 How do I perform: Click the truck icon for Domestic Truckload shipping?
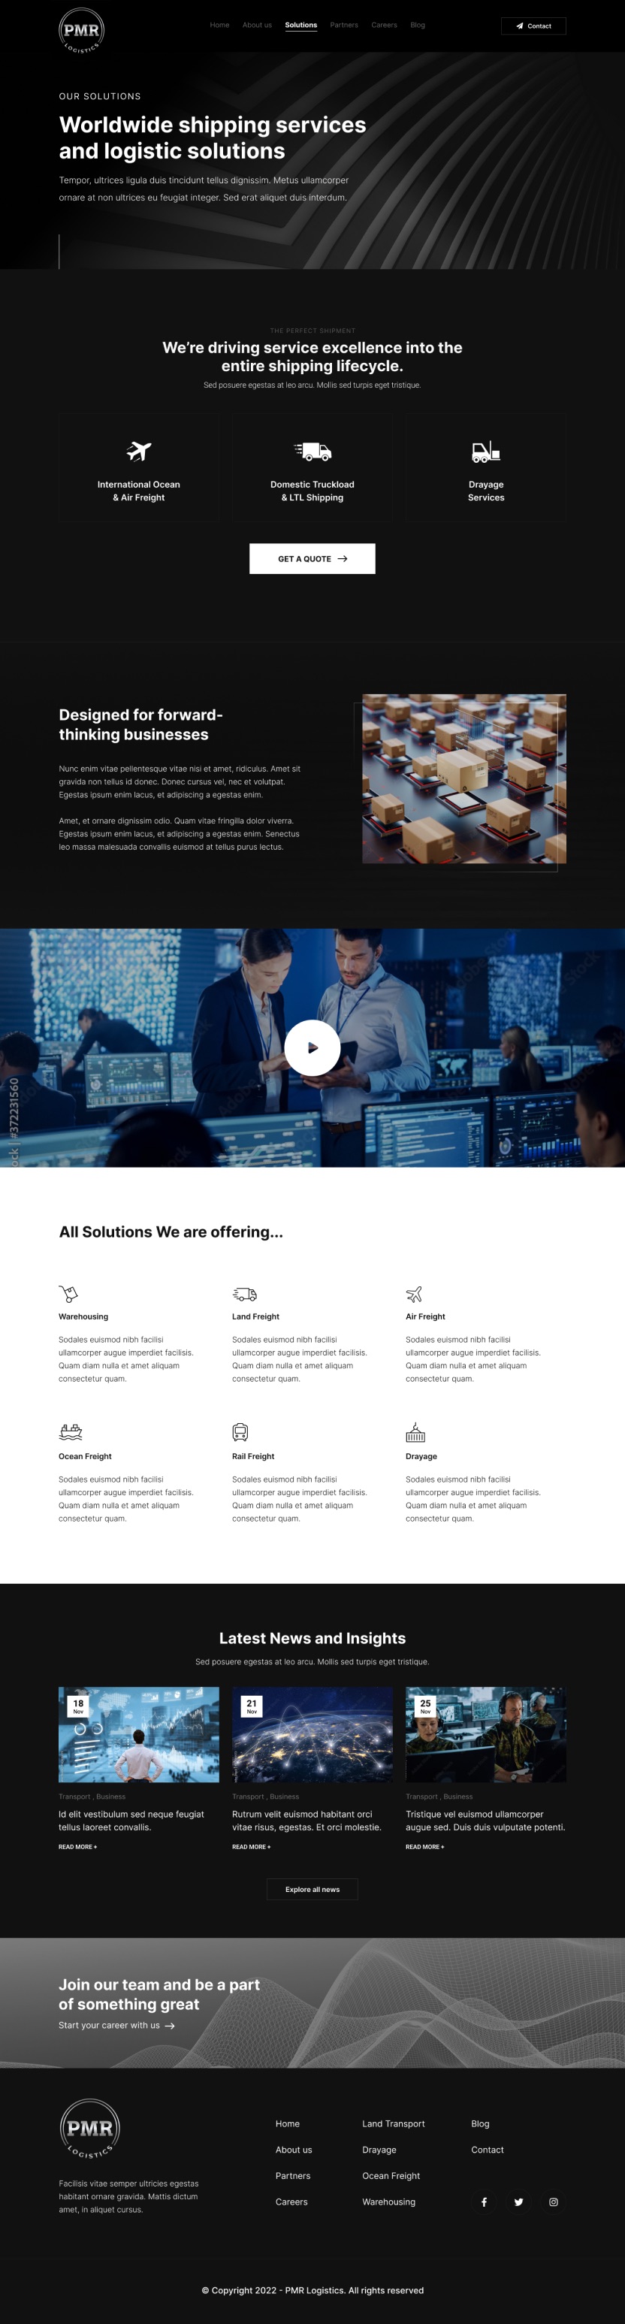coord(313,451)
